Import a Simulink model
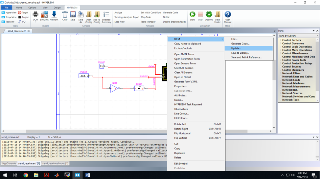320x179 pixels. click(x=44, y=16)
